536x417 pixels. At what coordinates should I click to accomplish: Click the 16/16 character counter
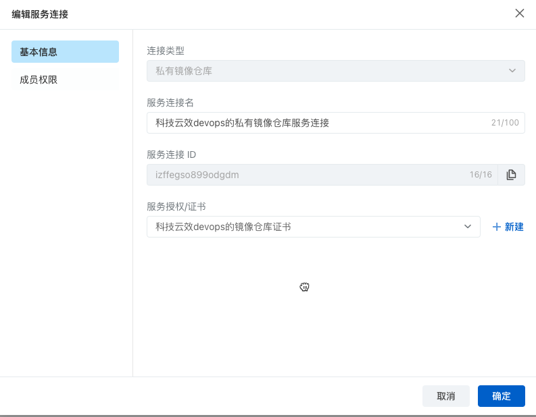pos(481,175)
